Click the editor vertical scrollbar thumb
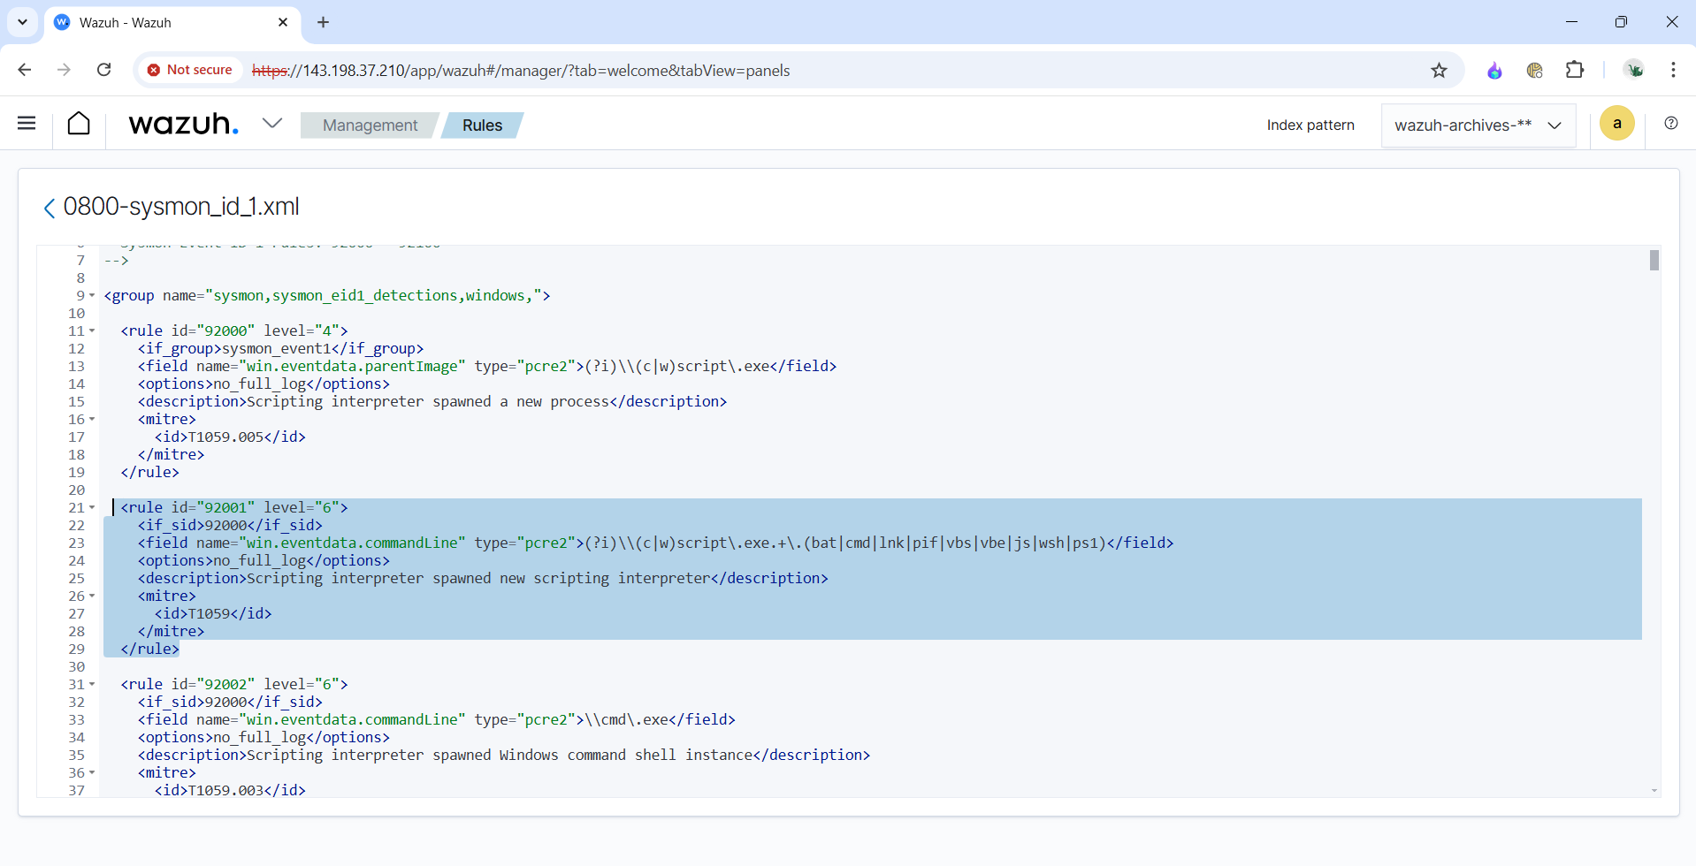Image resolution: width=1696 pixels, height=866 pixels. [1654, 261]
